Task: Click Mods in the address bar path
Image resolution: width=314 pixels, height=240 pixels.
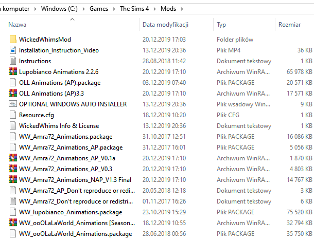Action: tap(168, 9)
